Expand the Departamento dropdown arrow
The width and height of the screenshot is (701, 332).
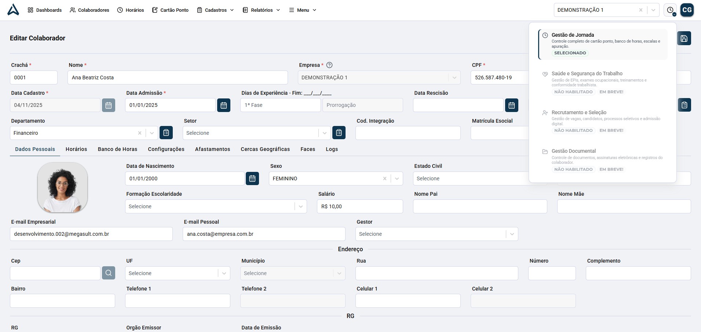[152, 133]
